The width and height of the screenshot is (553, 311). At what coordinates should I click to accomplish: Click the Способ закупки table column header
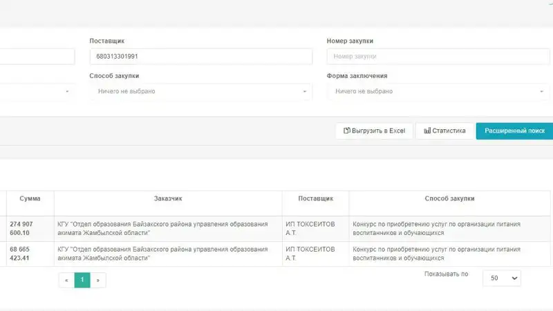(x=449, y=199)
